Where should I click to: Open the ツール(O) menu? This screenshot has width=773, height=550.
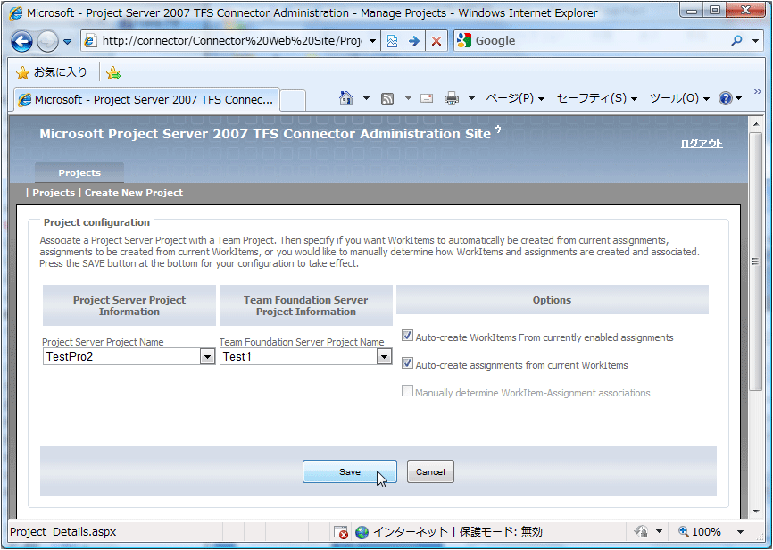[679, 98]
